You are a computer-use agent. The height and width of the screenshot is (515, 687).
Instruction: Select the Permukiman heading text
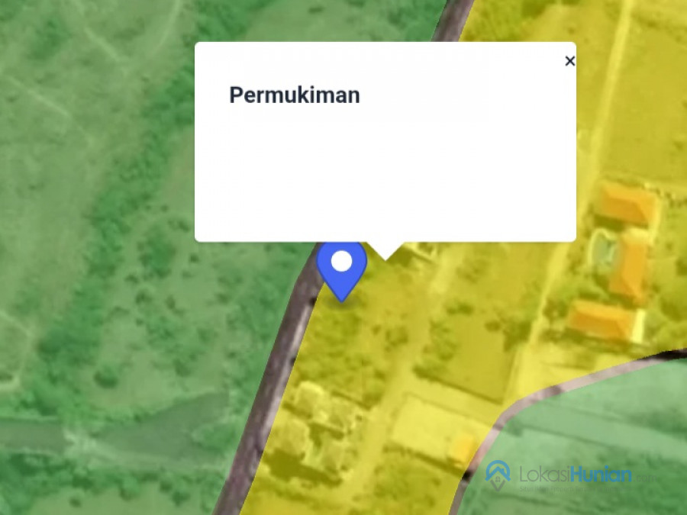(295, 95)
